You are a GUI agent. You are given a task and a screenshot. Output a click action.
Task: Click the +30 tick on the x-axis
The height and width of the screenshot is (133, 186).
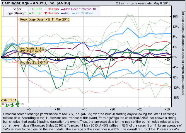167,59
